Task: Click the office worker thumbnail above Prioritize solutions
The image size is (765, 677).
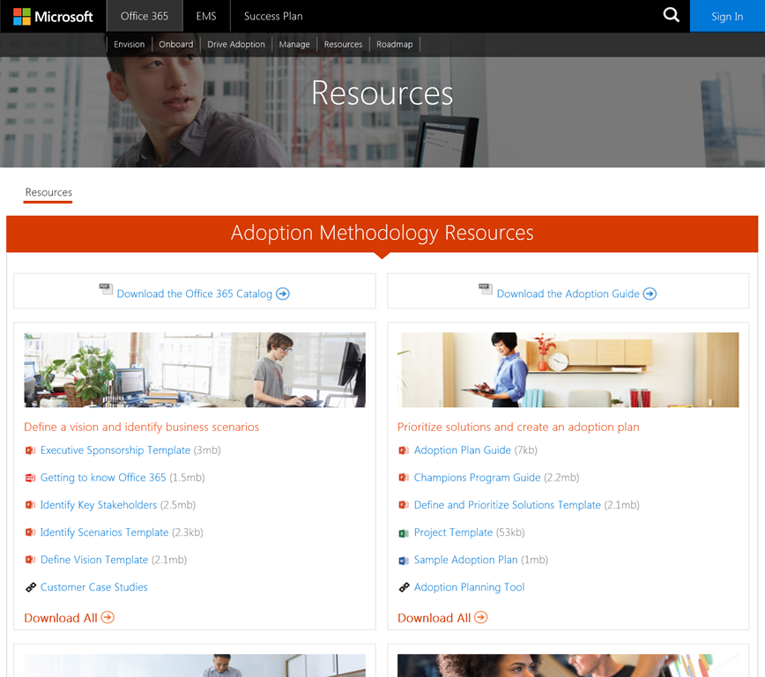Action: (568, 369)
